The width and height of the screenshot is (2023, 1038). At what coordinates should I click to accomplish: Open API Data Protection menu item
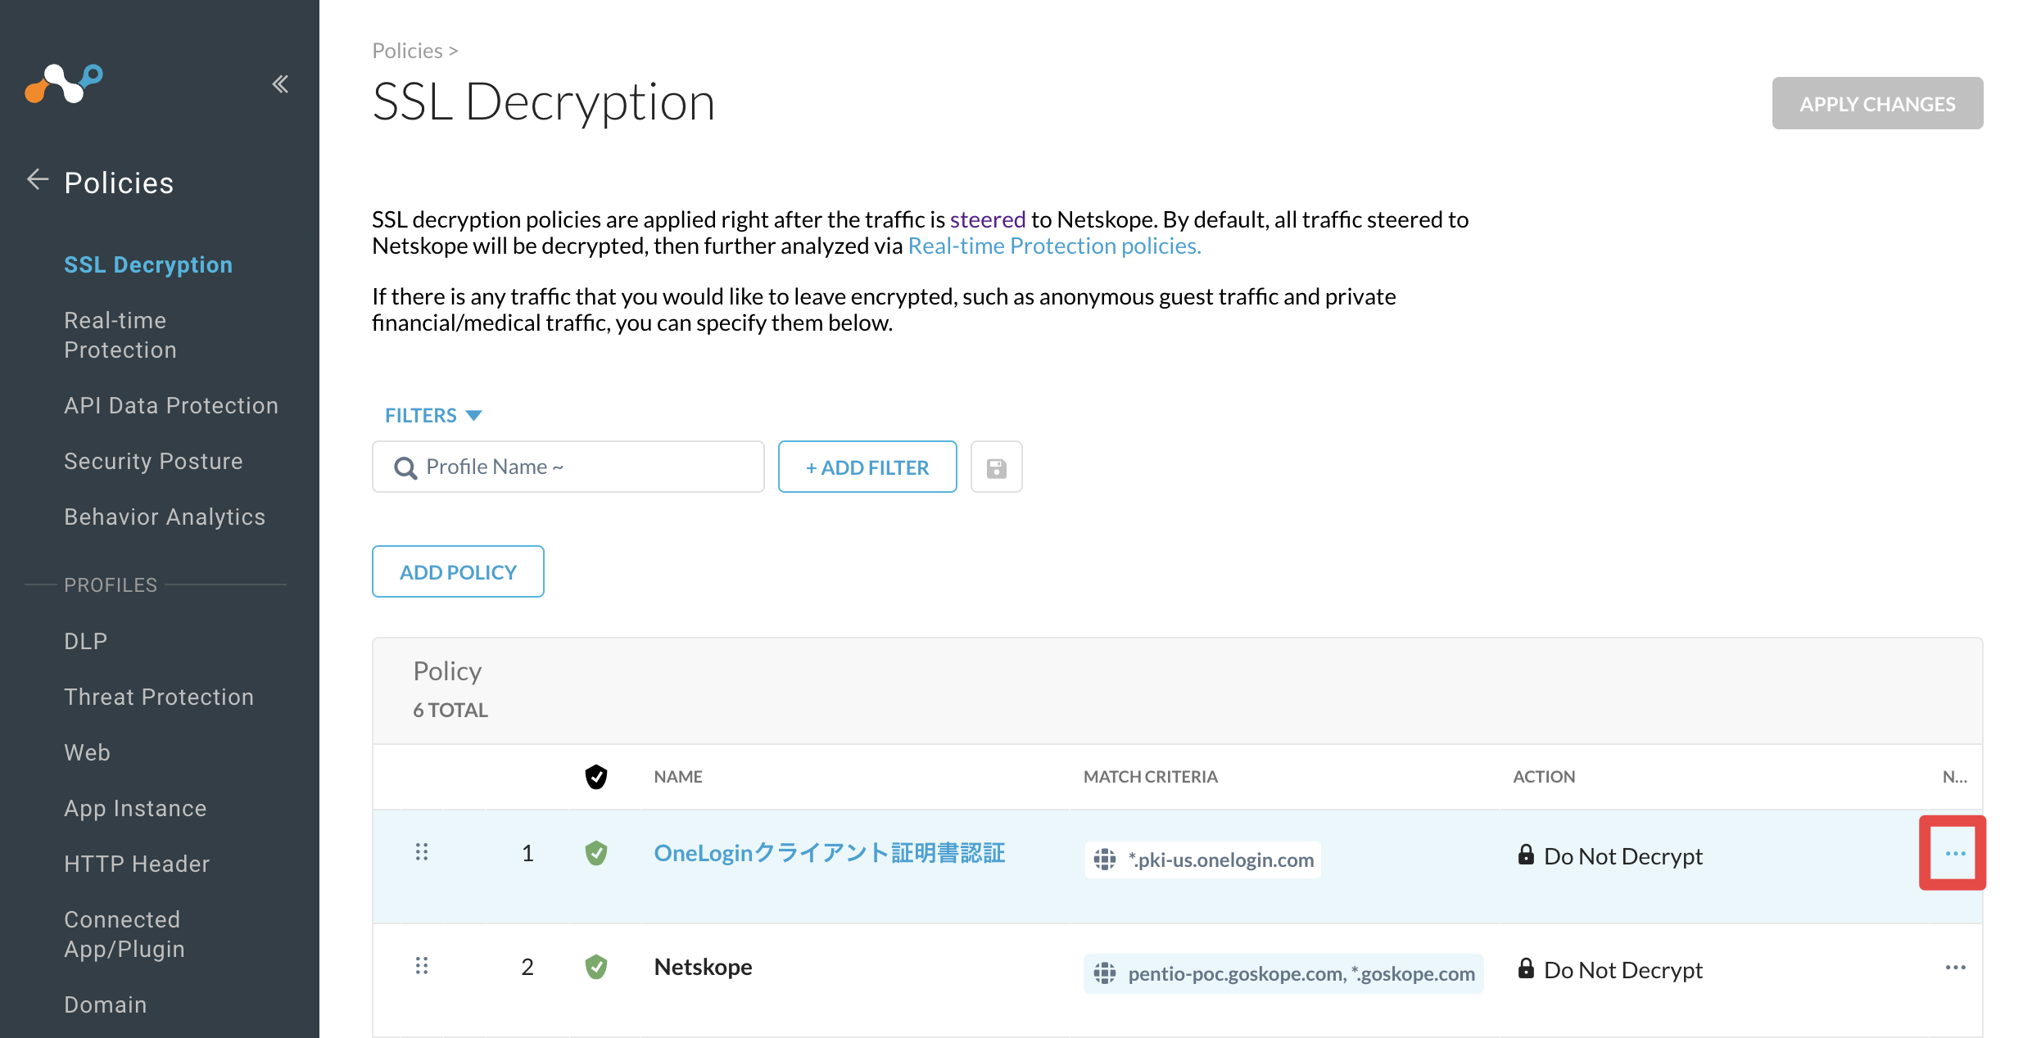tap(171, 405)
